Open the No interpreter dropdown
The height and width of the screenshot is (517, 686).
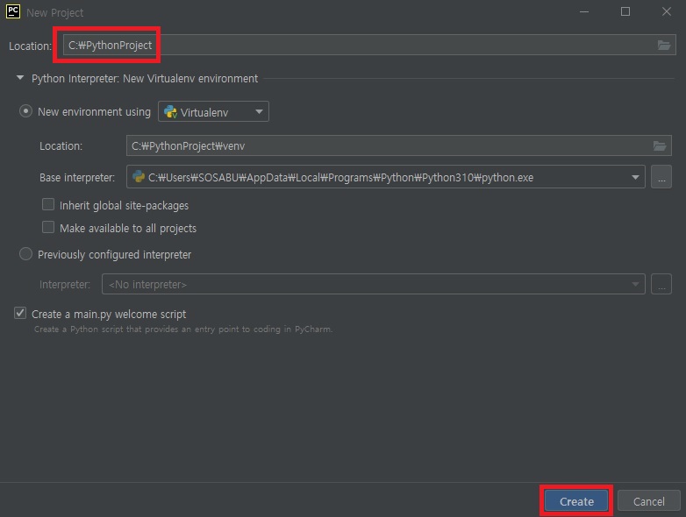pyautogui.click(x=373, y=284)
